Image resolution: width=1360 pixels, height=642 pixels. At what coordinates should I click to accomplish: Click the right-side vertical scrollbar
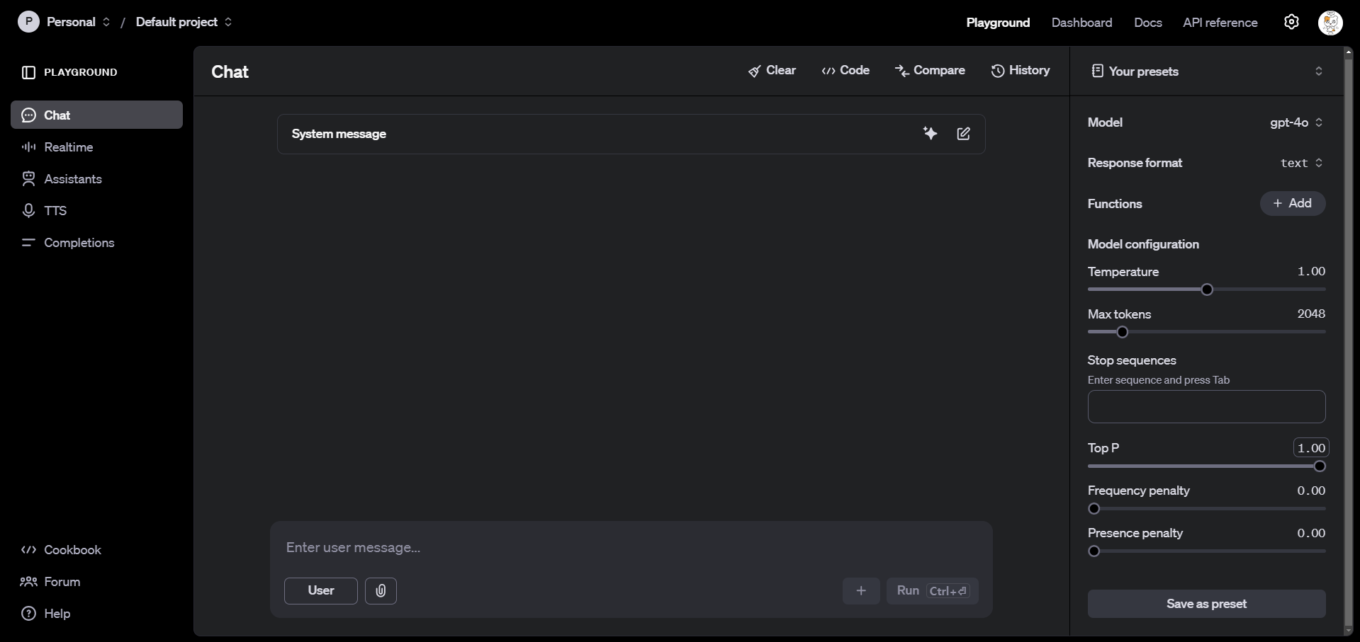(1348, 341)
